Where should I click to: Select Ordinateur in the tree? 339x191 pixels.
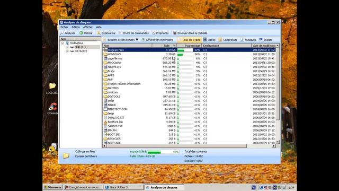[x=76, y=43]
